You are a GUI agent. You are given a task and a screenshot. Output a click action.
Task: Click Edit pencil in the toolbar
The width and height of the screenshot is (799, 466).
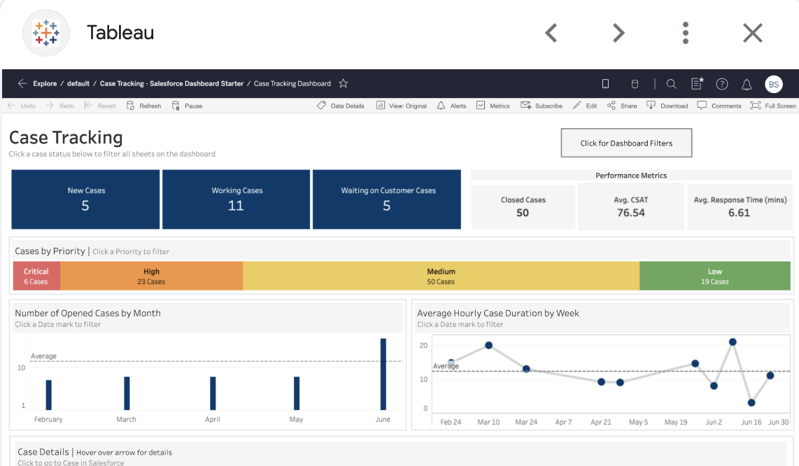pos(584,106)
